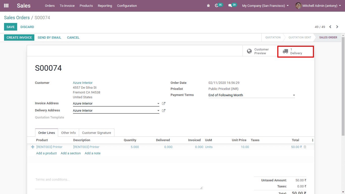Click the Quotation Sent status stage
Image resolution: width=345 pixels, height=194 pixels.
[300, 37]
